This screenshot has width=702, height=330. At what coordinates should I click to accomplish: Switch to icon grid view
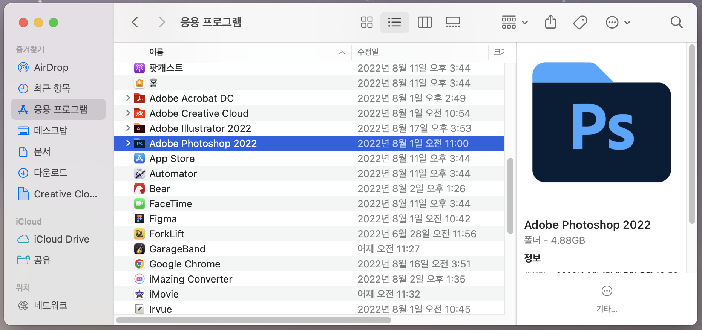[366, 22]
